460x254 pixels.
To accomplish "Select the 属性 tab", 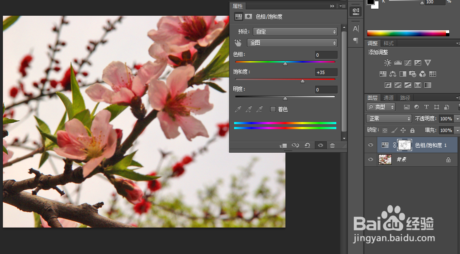I will 237,6.
